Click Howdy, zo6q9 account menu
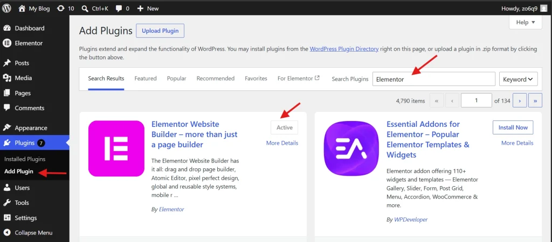Image resolution: width=552 pixels, height=242 pixels. point(525,9)
